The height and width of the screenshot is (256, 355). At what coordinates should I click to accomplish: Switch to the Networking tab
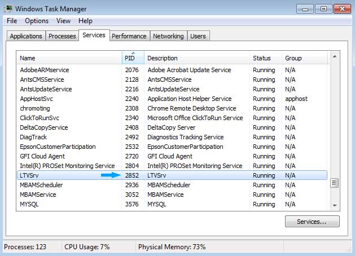(x=168, y=36)
